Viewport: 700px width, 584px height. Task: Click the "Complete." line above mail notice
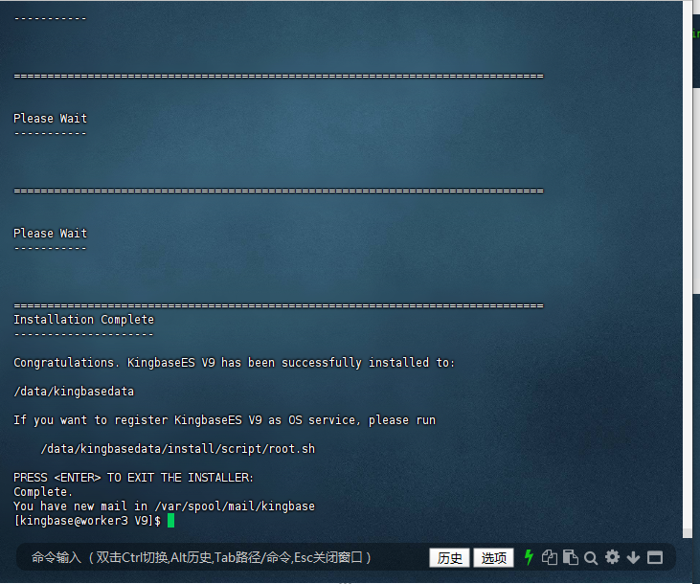tap(43, 492)
